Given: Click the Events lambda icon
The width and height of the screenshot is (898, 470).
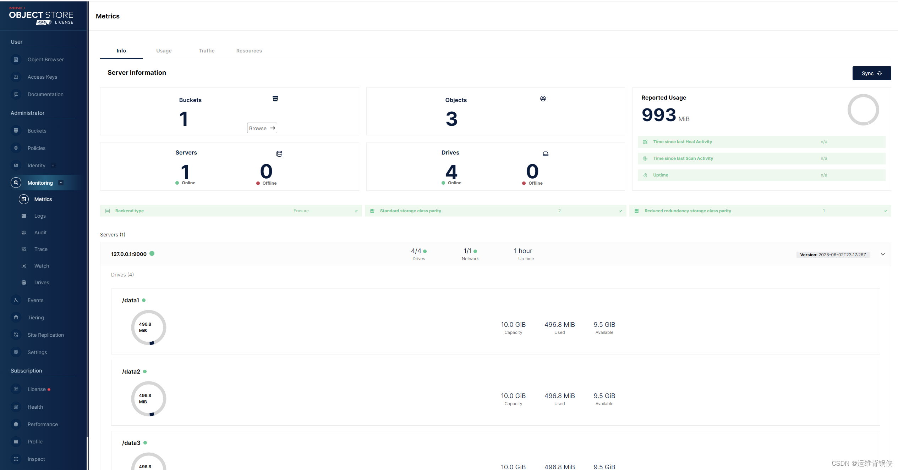Looking at the screenshot, I should pos(16,300).
